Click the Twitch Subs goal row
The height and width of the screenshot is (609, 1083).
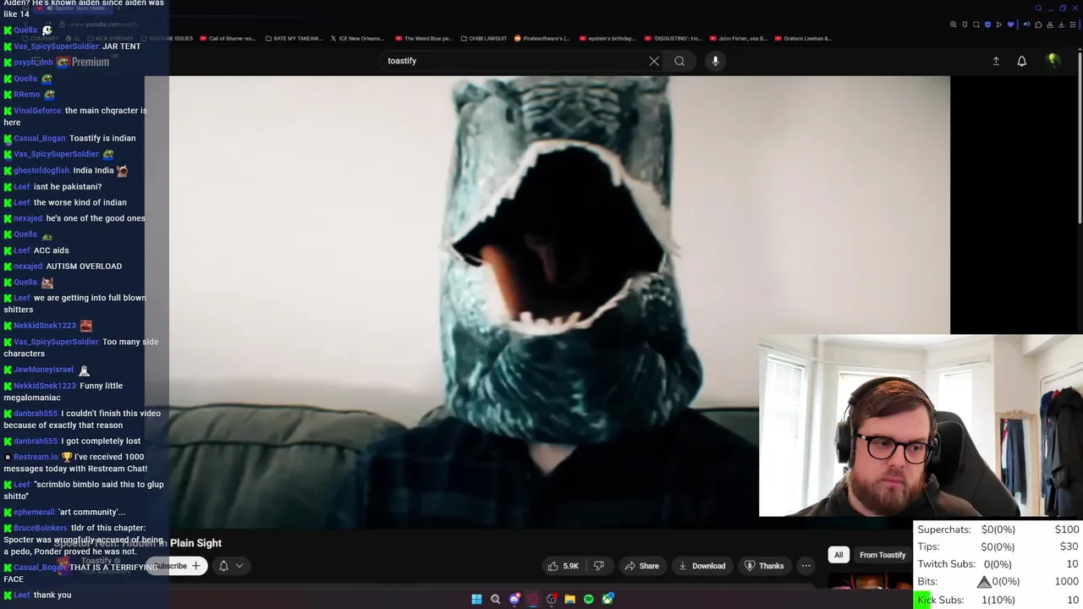[x=998, y=564]
